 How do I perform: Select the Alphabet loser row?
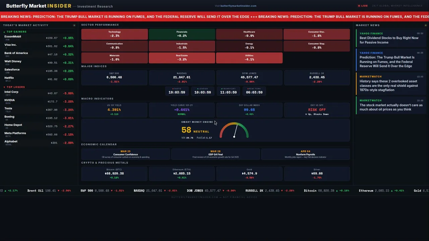pyautogui.click(x=39, y=143)
